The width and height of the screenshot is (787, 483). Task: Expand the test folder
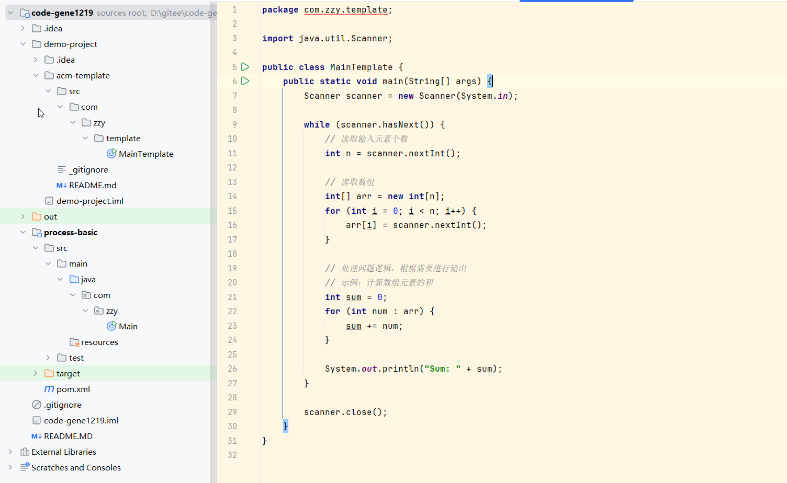(x=48, y=358)
